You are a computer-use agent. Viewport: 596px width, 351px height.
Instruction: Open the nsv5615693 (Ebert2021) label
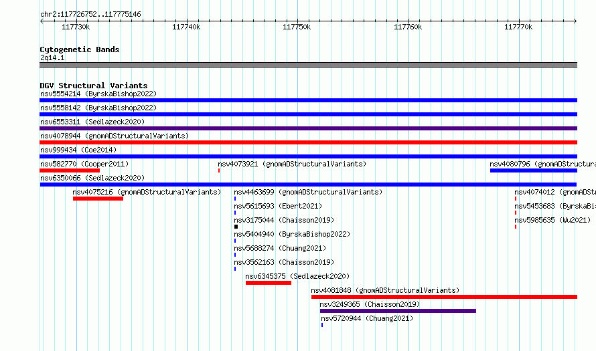pos(278,206)
